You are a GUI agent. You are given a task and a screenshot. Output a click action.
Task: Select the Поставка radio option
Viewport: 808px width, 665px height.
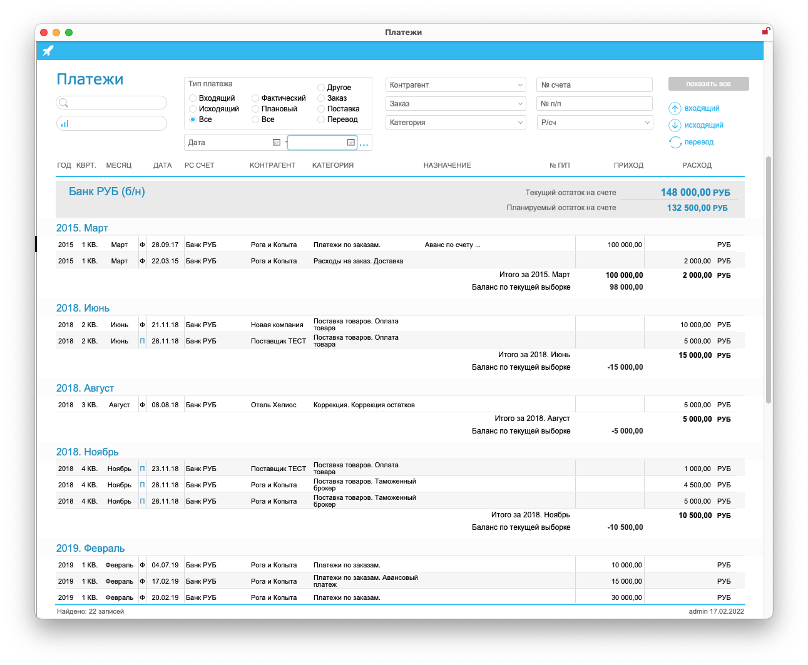pyautogui.click(x=321, y=109)
